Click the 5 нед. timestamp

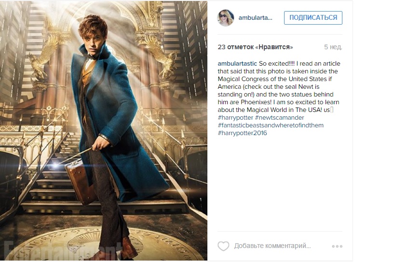[333, 47]
